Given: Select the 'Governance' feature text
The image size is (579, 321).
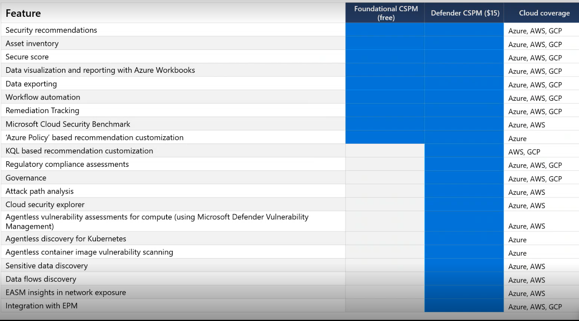Looking at the screenshot, I should tap(26, 178).
